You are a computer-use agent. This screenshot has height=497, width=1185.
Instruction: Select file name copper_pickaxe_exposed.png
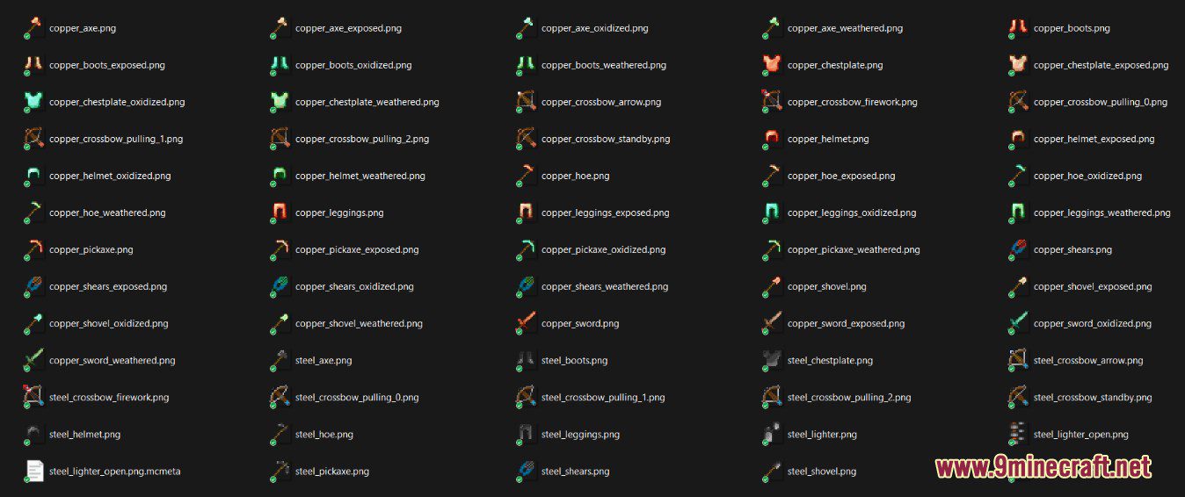[x=357, y=249]
